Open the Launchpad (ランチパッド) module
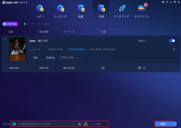The image size is (181, 128). point(122,11)
